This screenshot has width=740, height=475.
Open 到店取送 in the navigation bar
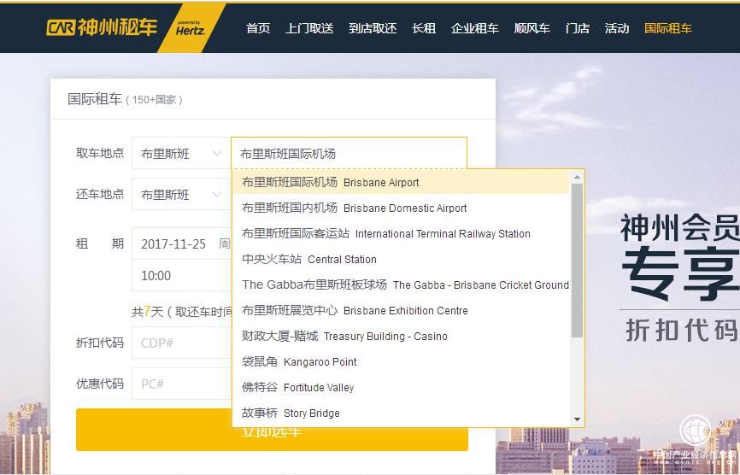373,28
